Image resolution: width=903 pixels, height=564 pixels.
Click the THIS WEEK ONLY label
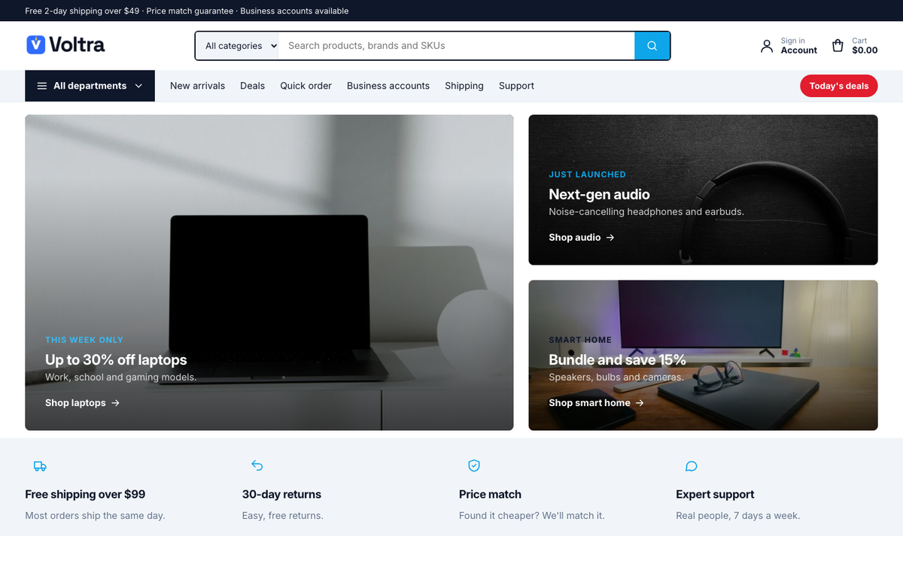(x=84, y=340)
